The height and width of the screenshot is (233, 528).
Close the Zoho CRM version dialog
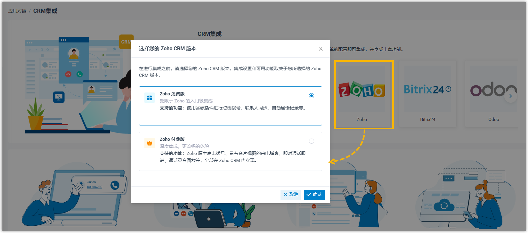pos(321,49)
